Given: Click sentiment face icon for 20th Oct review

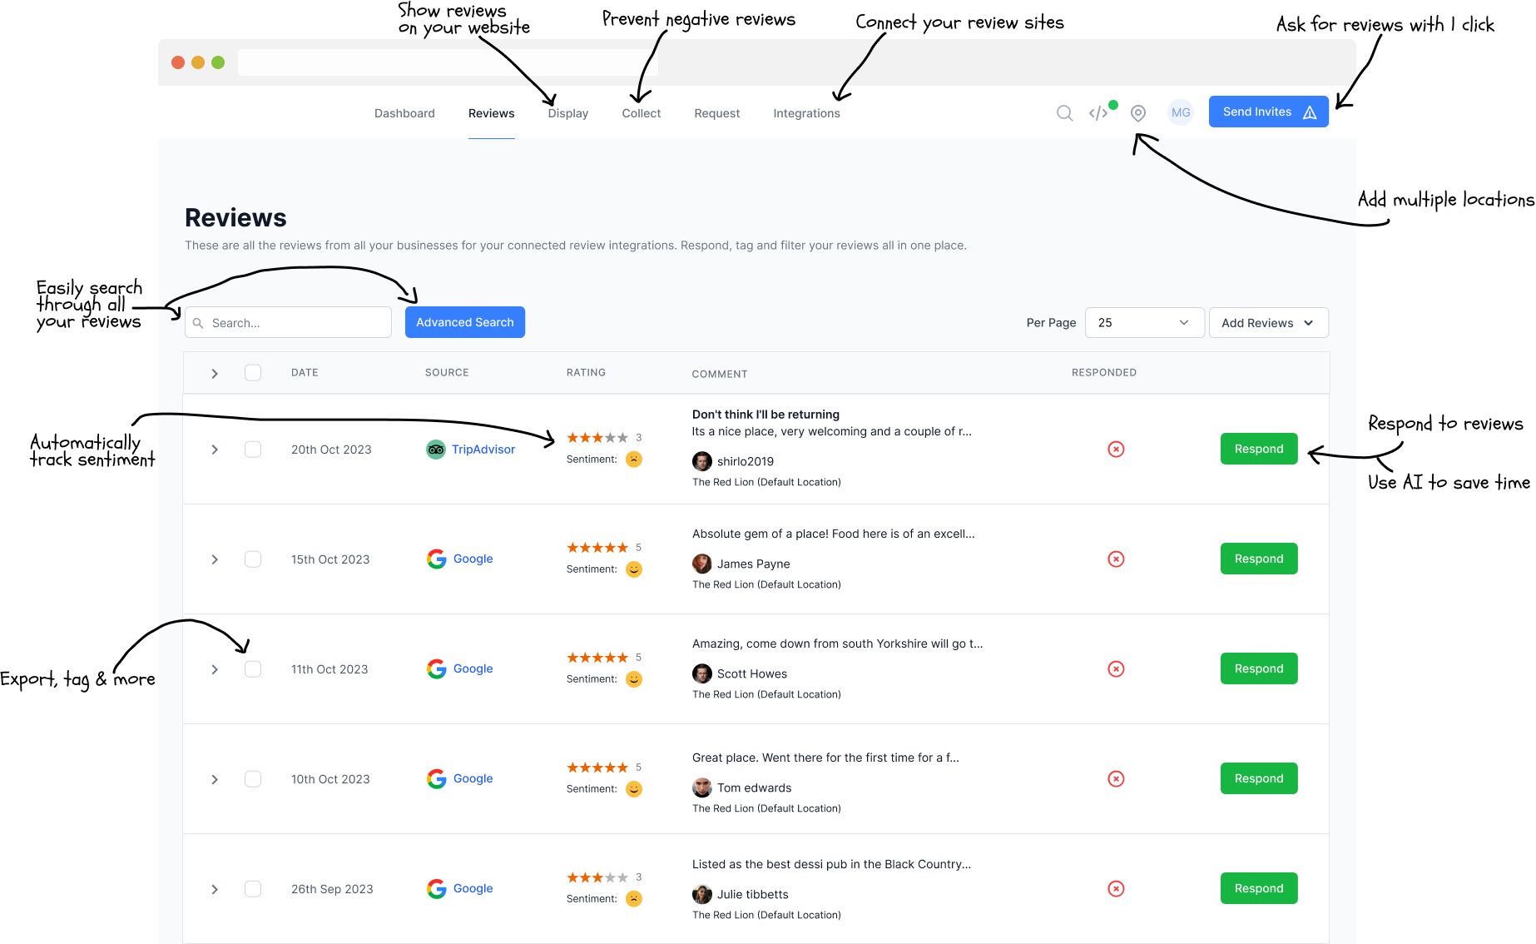Looking at the screenshot, I should 634,460.
